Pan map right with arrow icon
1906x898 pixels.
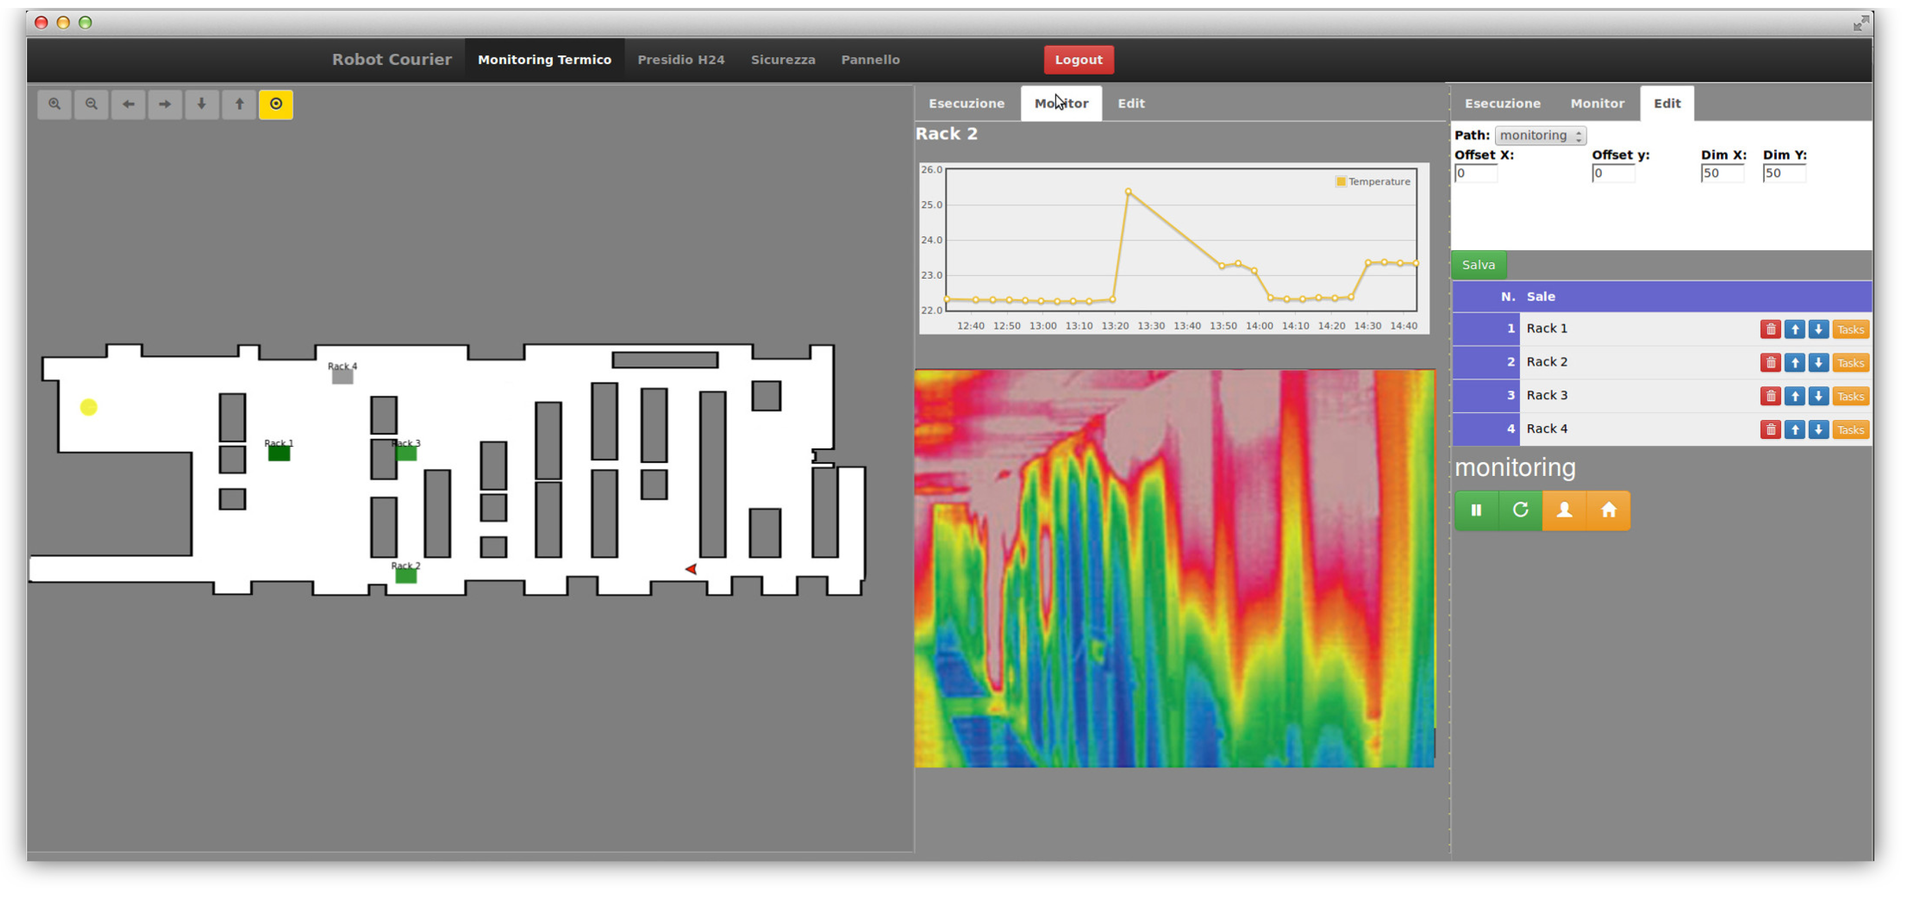point(165,104)
